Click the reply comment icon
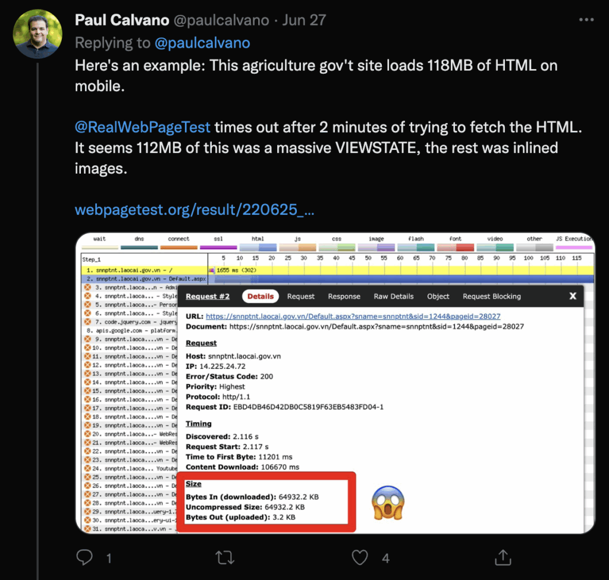 (x=85, y=557)
